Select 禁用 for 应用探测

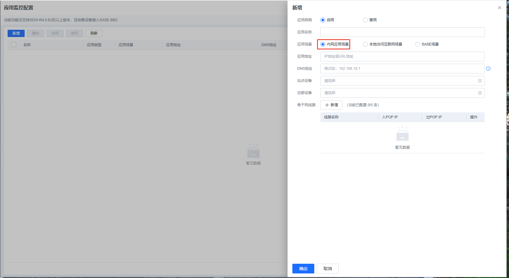[365, 20]
